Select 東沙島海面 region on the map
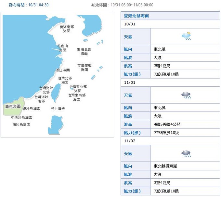 (x=32, y=108)
